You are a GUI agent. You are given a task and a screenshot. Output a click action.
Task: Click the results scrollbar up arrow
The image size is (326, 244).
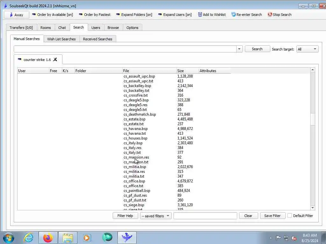tap(313, 70)
